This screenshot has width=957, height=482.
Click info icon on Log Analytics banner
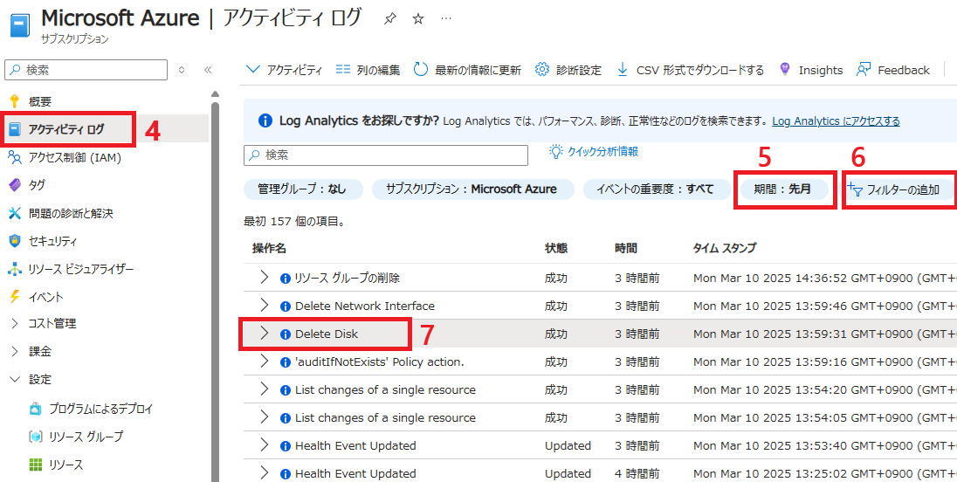265,120
